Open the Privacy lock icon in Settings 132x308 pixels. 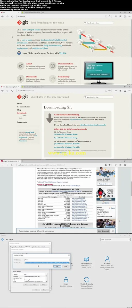coord(66,280)
